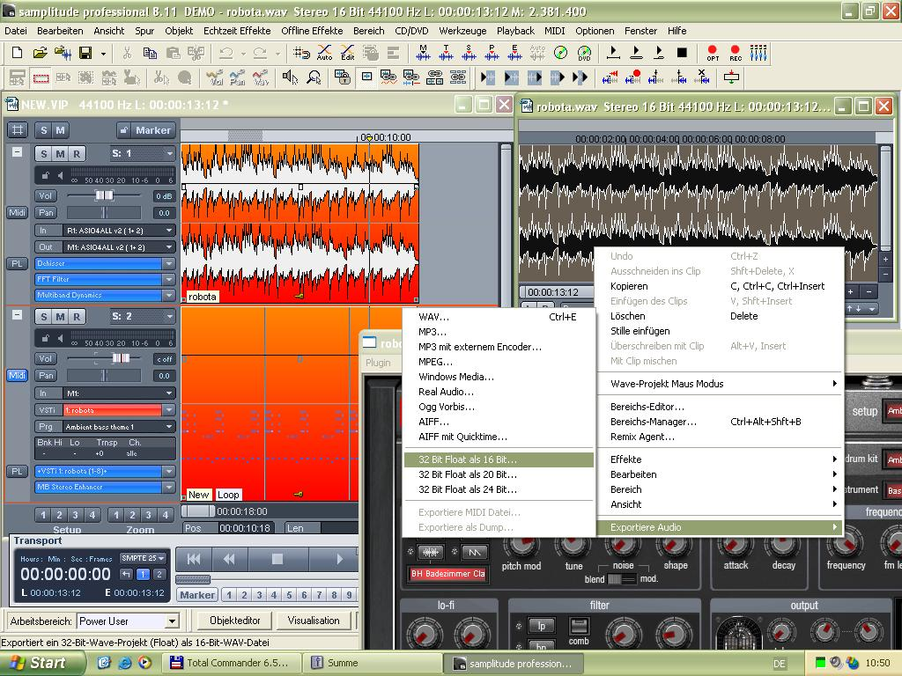Open the Start menu

(x=42, y=663)
